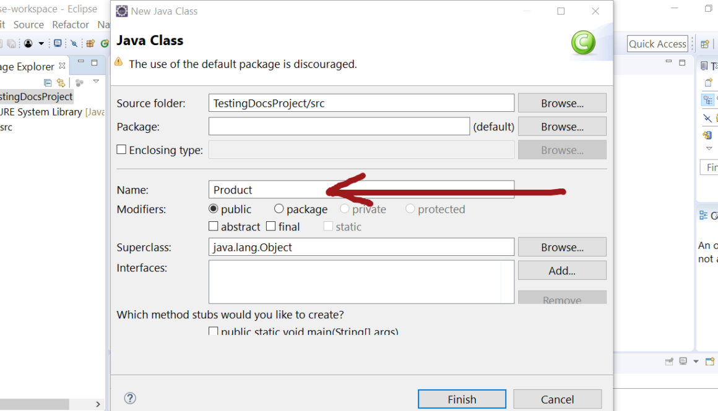This screenshot has height=411, width=718.
Task: Enable the abstract checkbox
Action: tap(214, 226)
